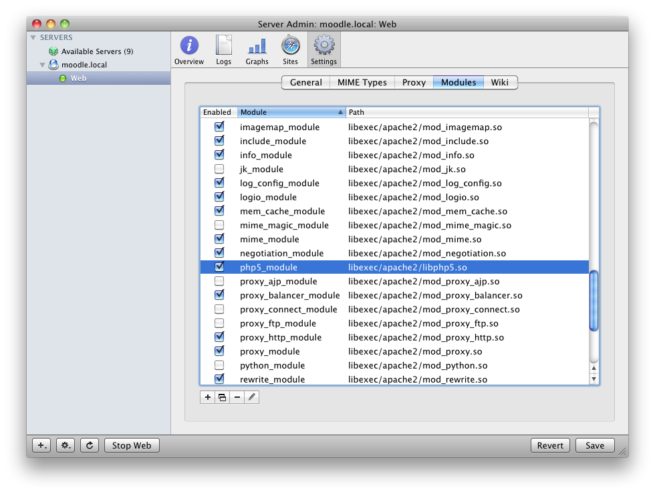Select moodle.local in the sidebar
Screen dimensions: 655x494
(x=84, y=65)
